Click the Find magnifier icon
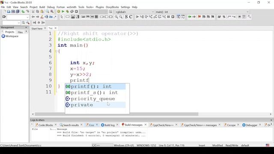274x154 pixels. [x=48, y=12]
